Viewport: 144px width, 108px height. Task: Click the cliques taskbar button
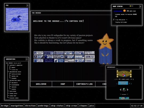83,106
